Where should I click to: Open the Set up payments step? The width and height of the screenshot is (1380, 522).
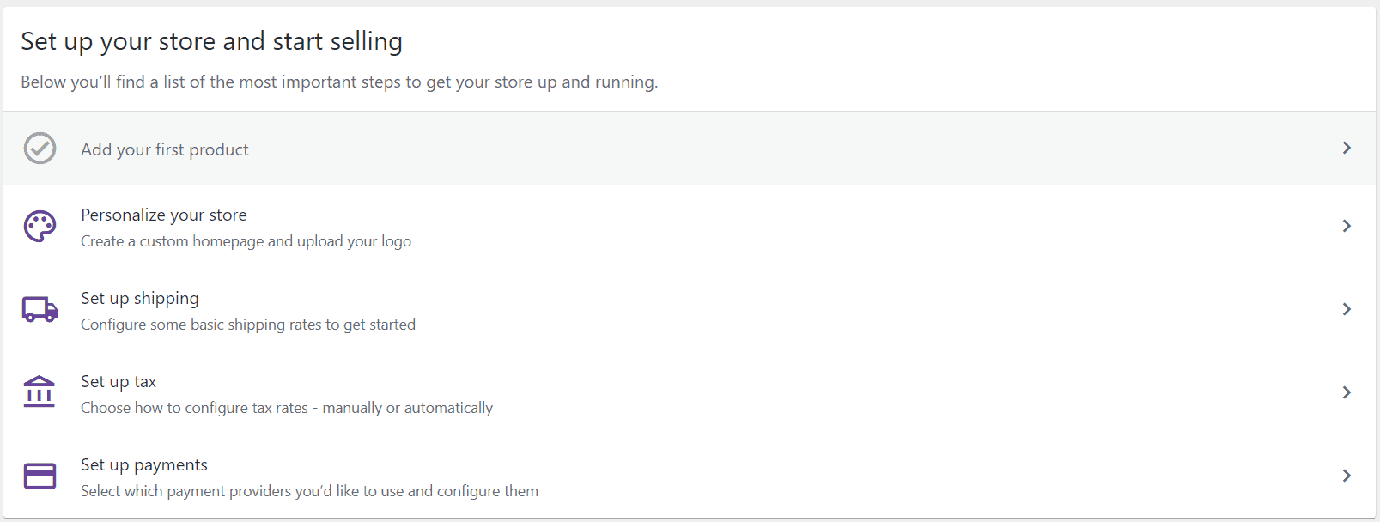click(x=144, y=464)
